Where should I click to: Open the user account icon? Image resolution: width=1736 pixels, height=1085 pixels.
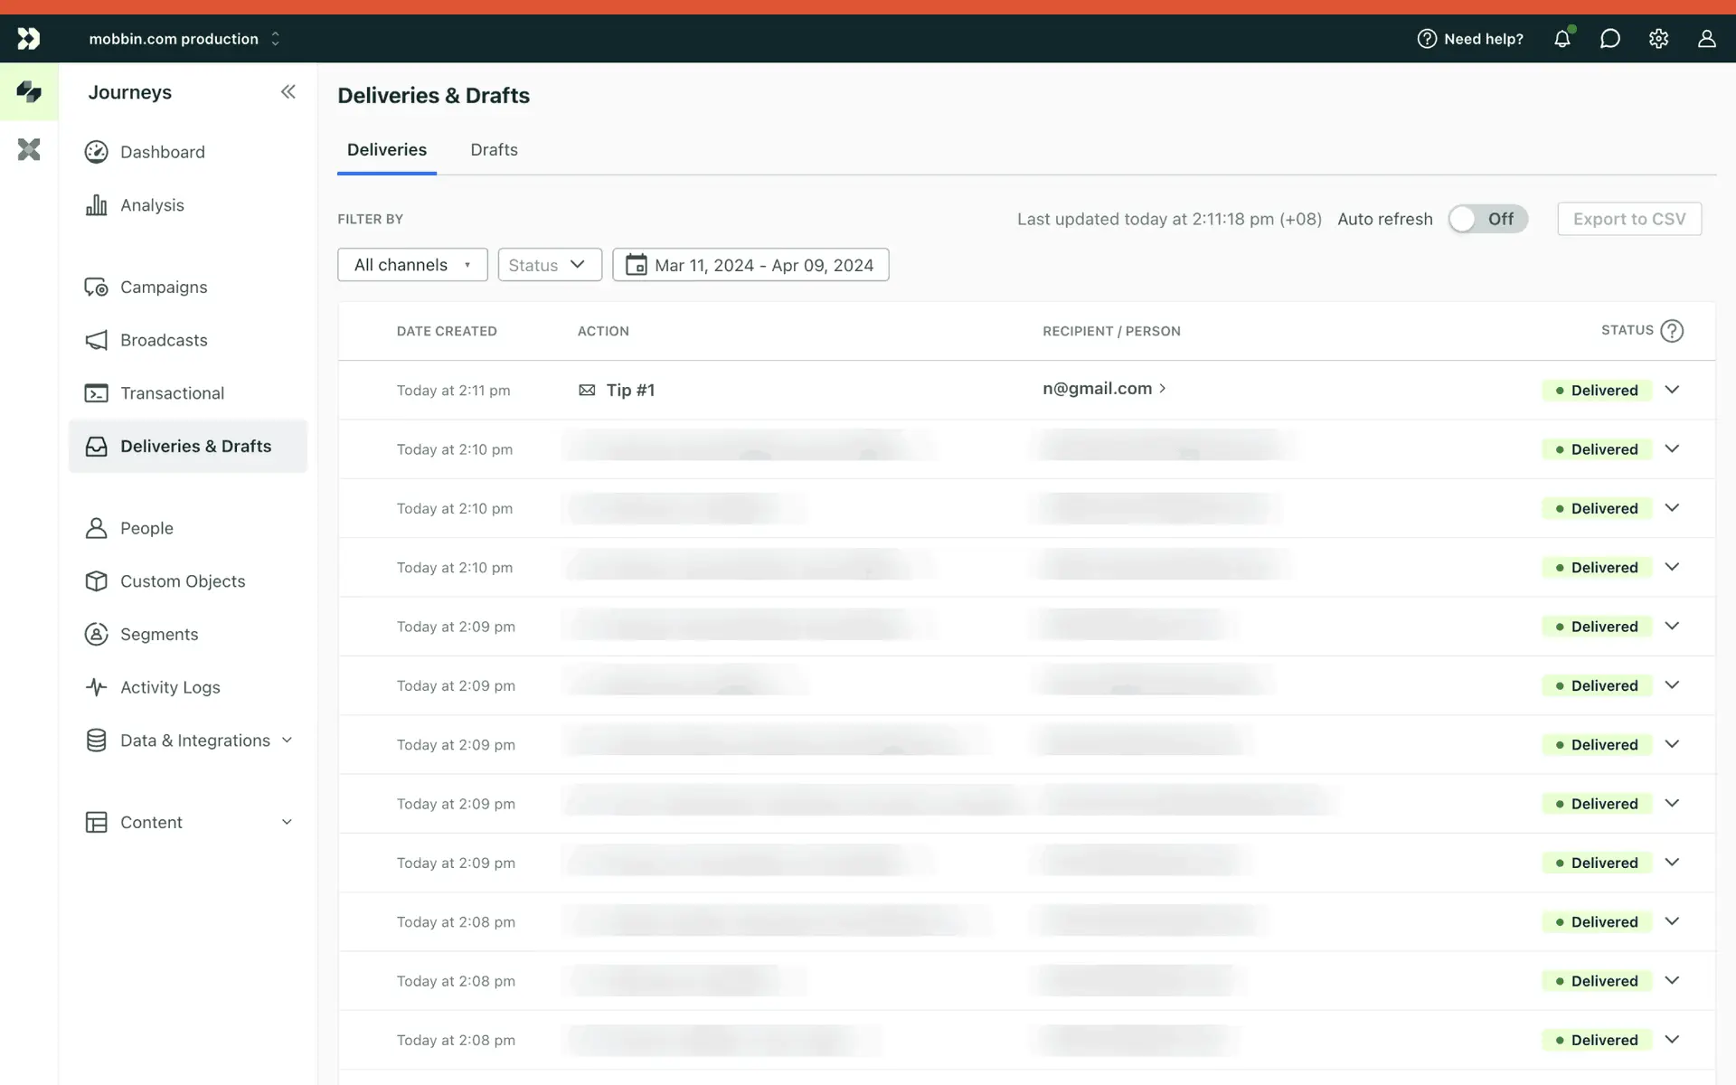tap(1706, 39)
